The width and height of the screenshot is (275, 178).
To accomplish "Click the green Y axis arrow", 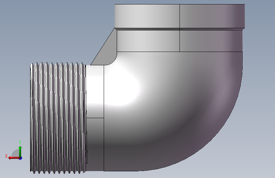I will pyautogui.click(x=20, y=151).
